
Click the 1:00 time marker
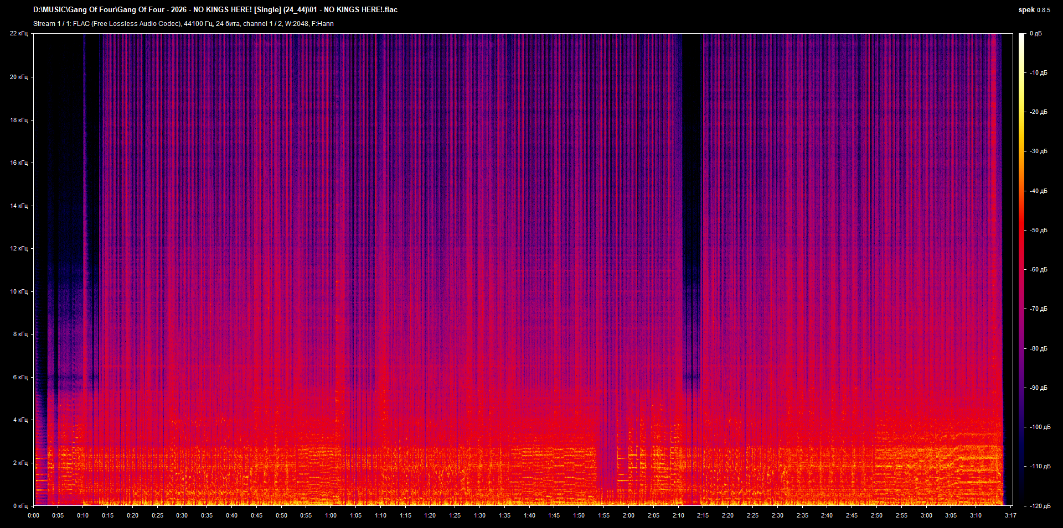[x=331, y=515]
